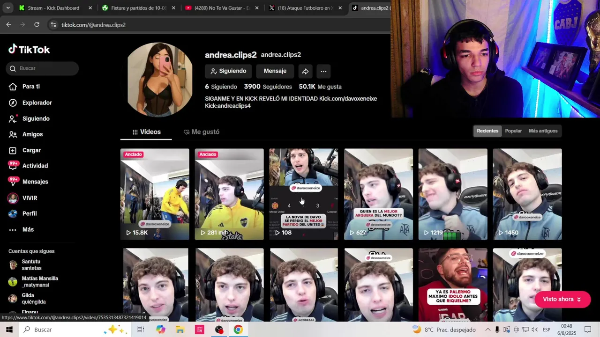The image size is (600, 337).
Task: Open the Amigos section
Action: pyautogui.click(x=26, y=134)
